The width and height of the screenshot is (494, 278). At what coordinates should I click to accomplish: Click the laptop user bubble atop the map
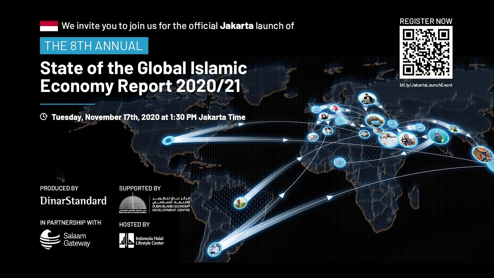click(367, 99)
